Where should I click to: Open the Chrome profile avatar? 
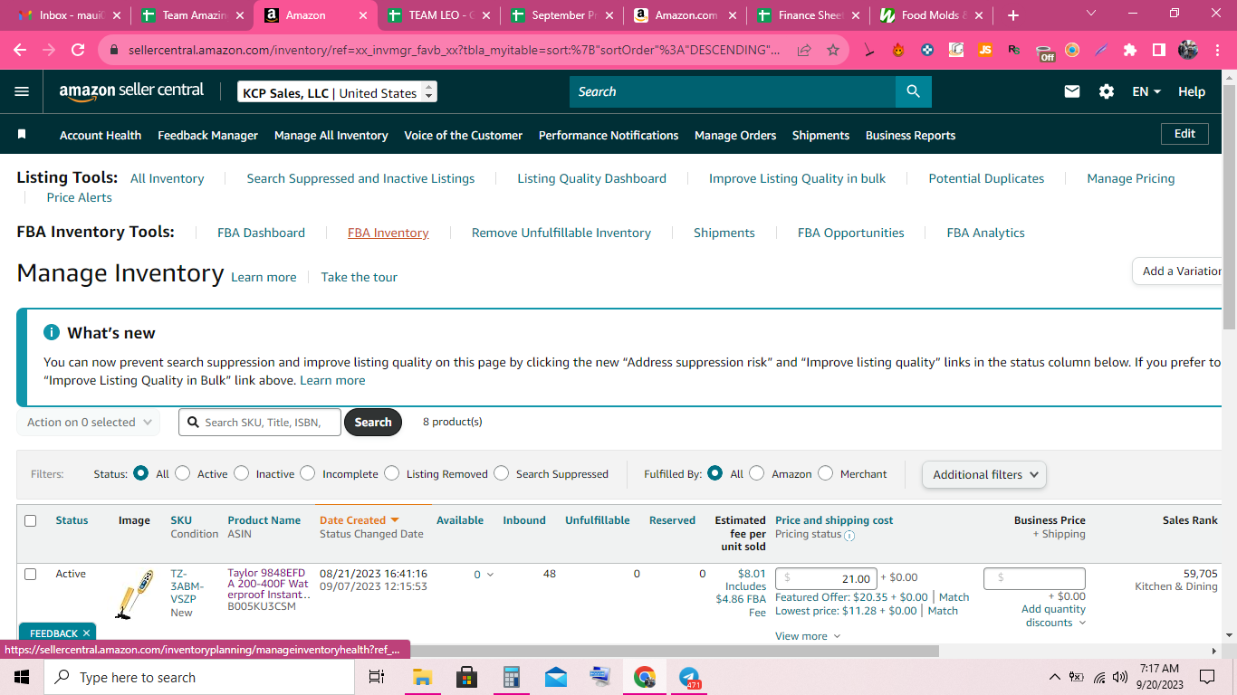[x=1188, y=50]
